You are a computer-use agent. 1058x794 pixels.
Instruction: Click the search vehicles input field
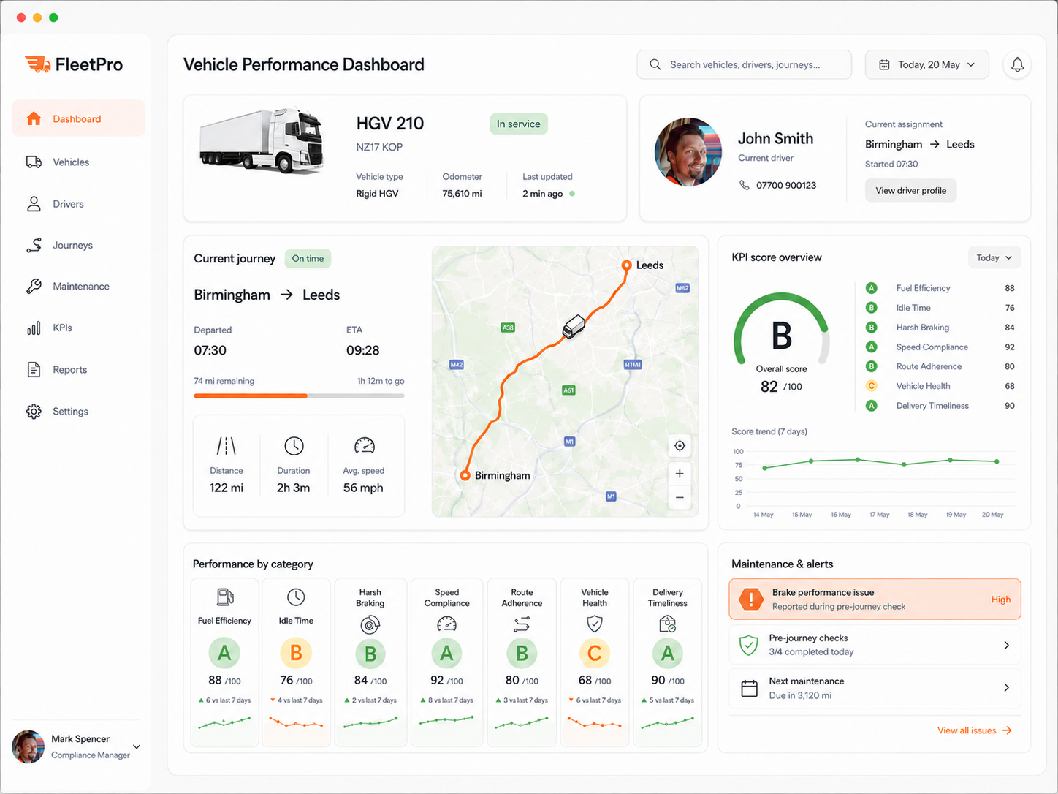tap(744, 64)
